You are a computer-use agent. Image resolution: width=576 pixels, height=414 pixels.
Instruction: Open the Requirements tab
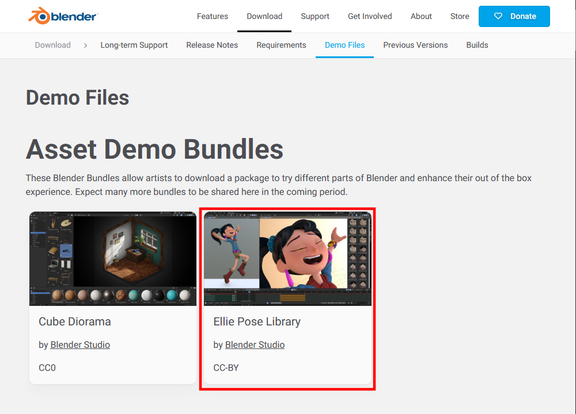[281, 45]
